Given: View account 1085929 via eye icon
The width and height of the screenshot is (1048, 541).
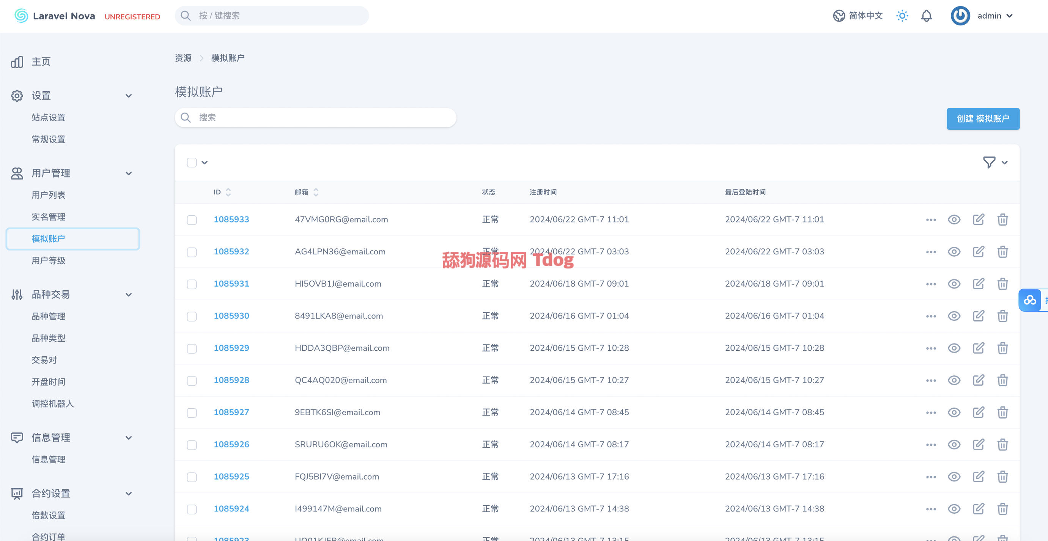Looking at the screenshot, I should 954,348.
